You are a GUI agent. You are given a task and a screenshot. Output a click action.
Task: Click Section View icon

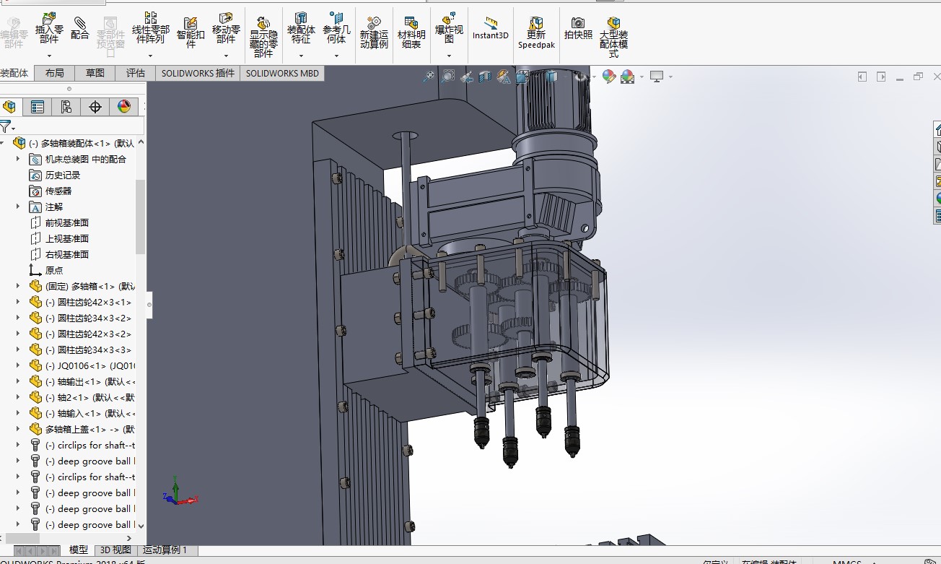[485, 76]
